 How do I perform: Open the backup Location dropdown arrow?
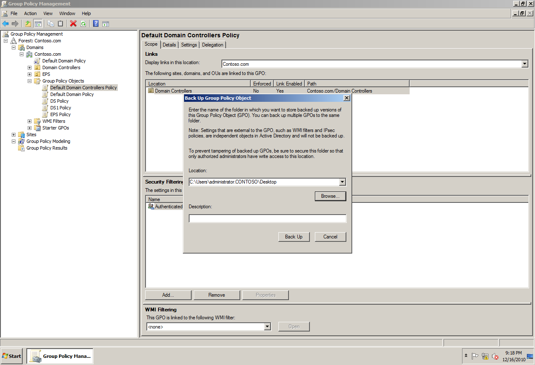pyautogui.click(x=343, y=182)
